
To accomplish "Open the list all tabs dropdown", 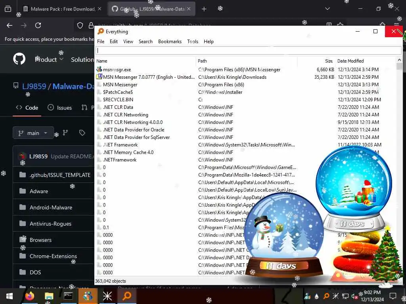I will click(327, 9).
